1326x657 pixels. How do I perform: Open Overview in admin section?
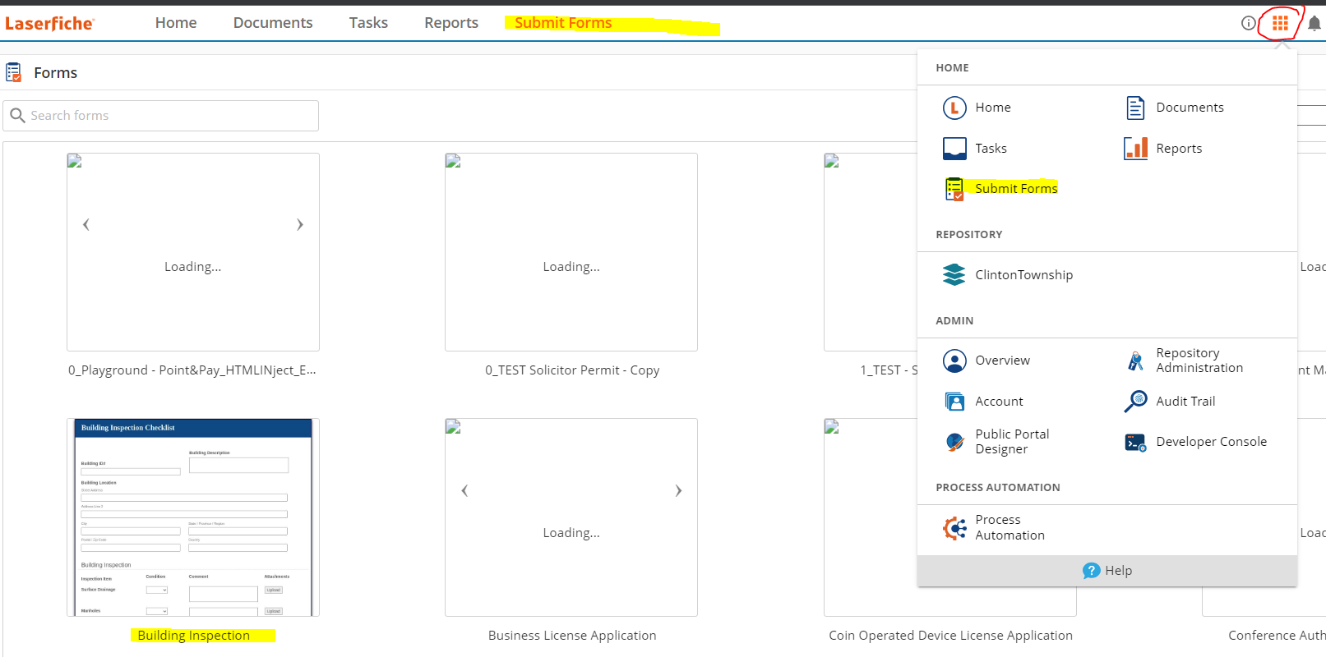tap(1001, 361)
